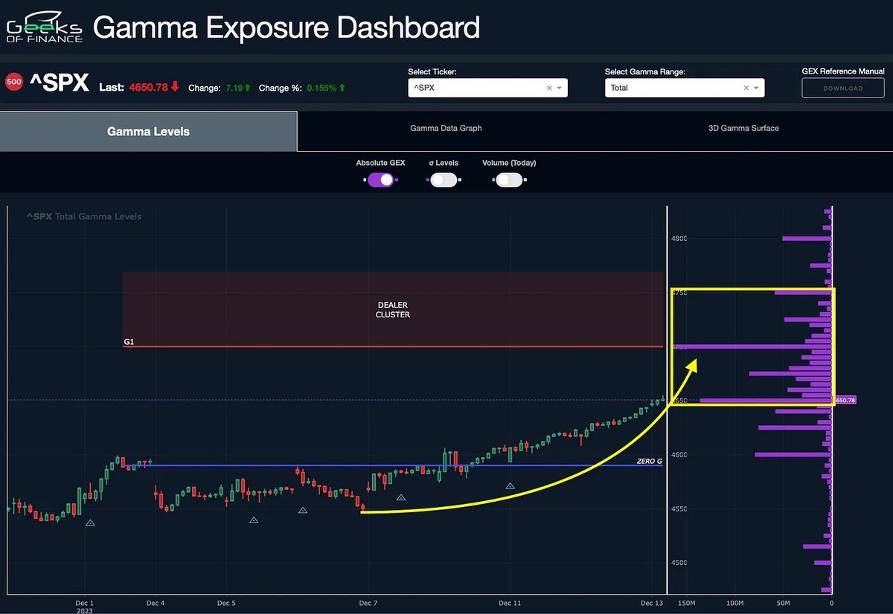
Task: Enable the Volume (Today) toggle
Action: (x=510, y=179)
